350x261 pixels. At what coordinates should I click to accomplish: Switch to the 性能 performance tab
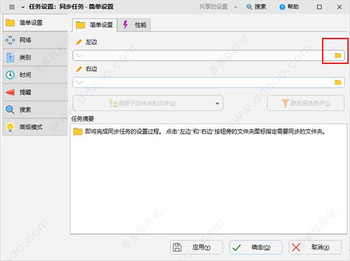pyautogui.click(x=135, y=25)
